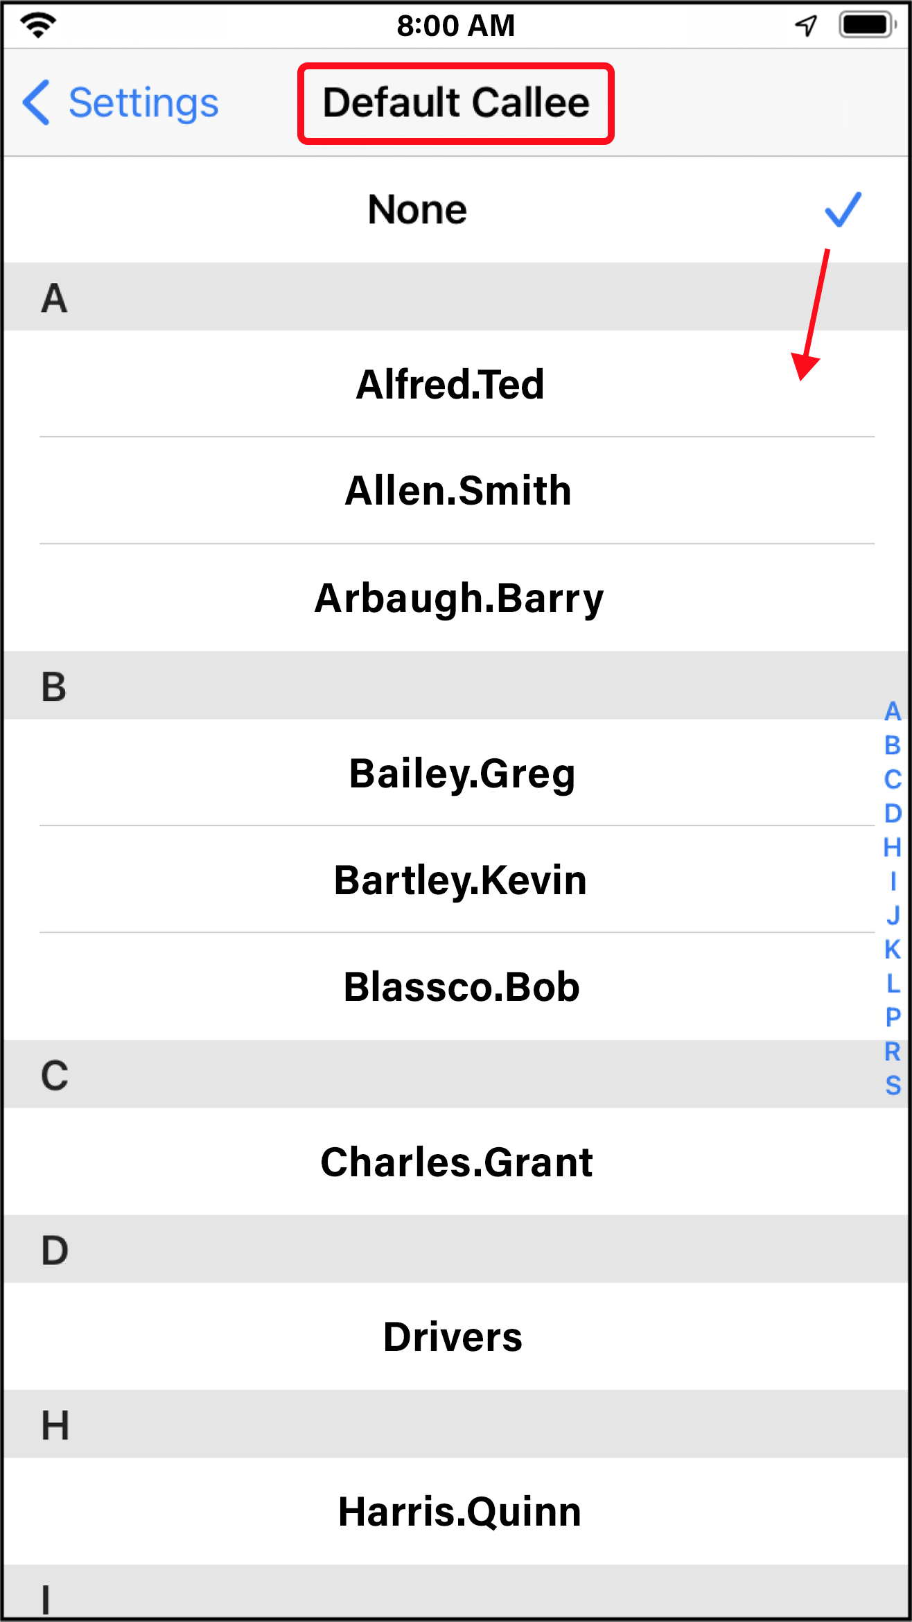Choose Bartley.Kevin contact
Screen dimensions: 912x1622
460,880
